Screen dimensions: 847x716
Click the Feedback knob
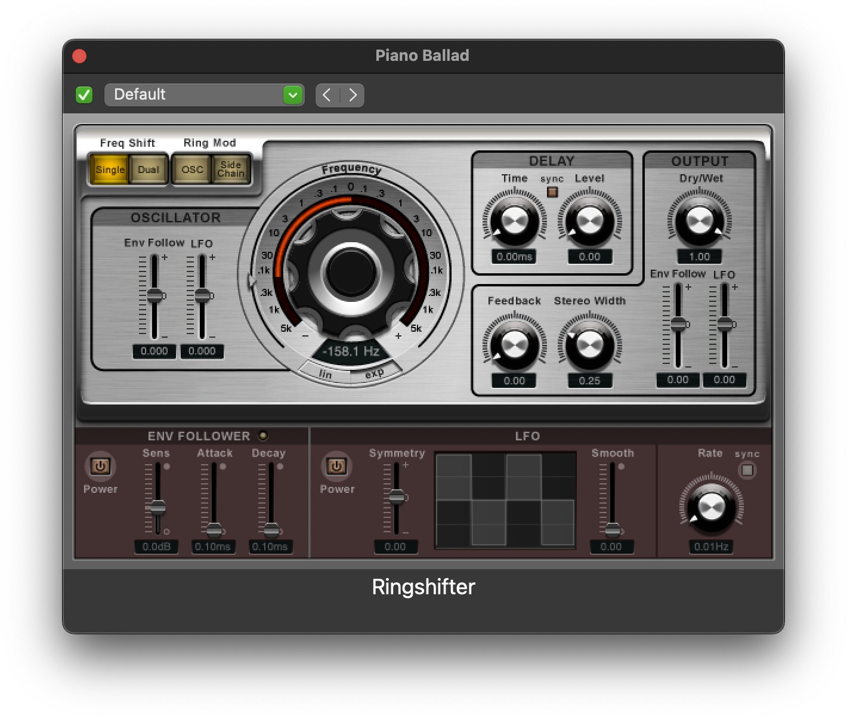coord(514,345)
